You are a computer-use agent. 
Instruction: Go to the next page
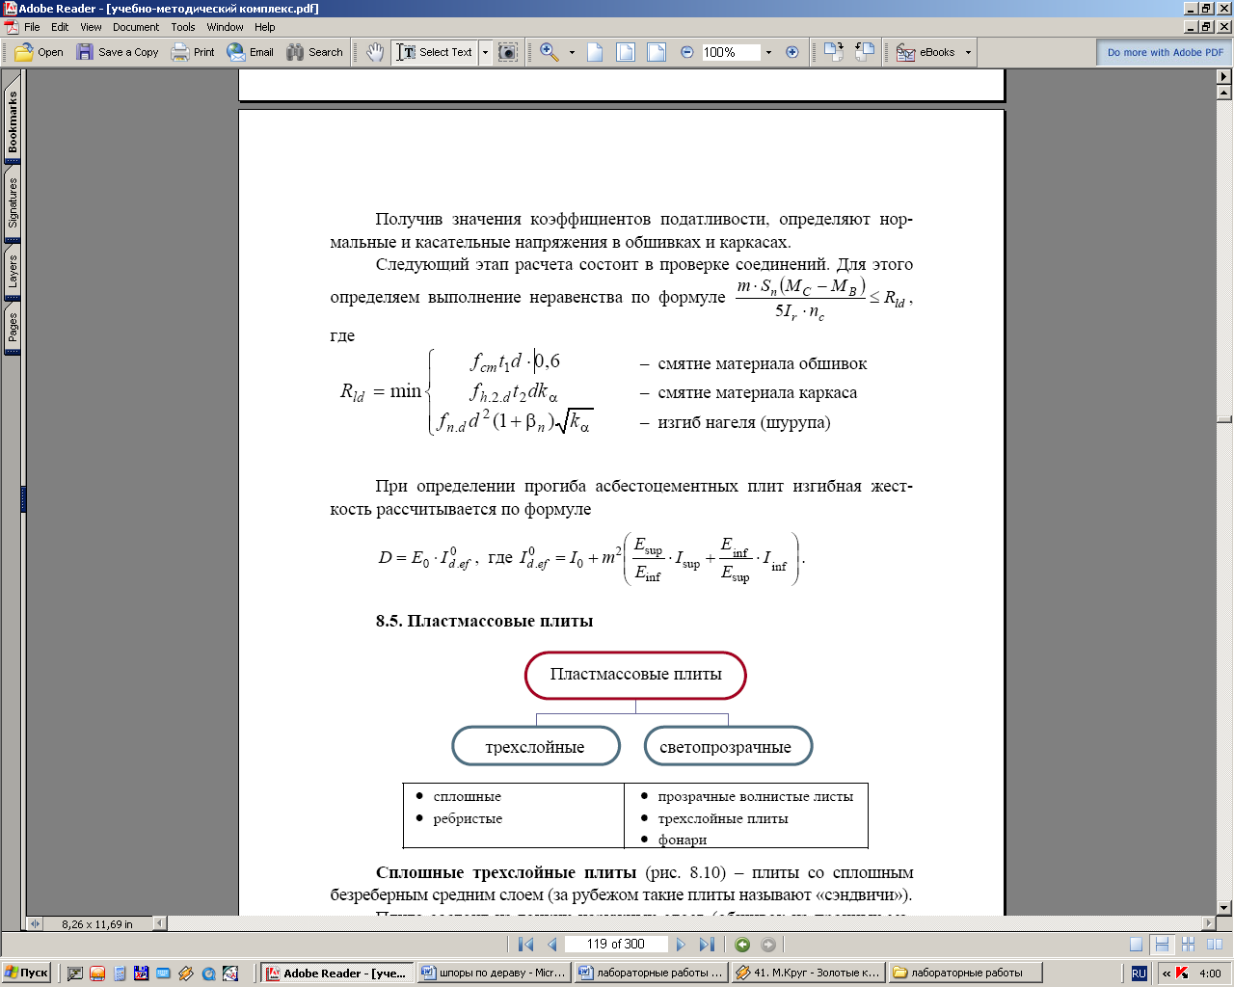pos(681,945)
